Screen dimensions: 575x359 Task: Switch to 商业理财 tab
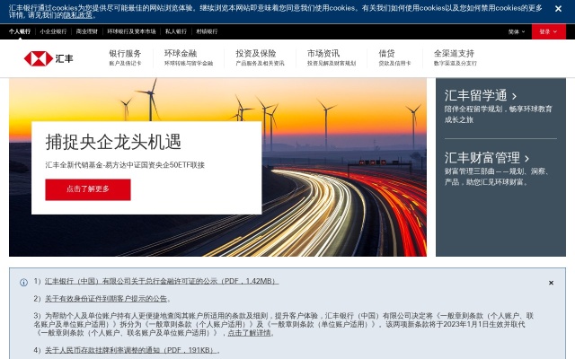point(87,31)
